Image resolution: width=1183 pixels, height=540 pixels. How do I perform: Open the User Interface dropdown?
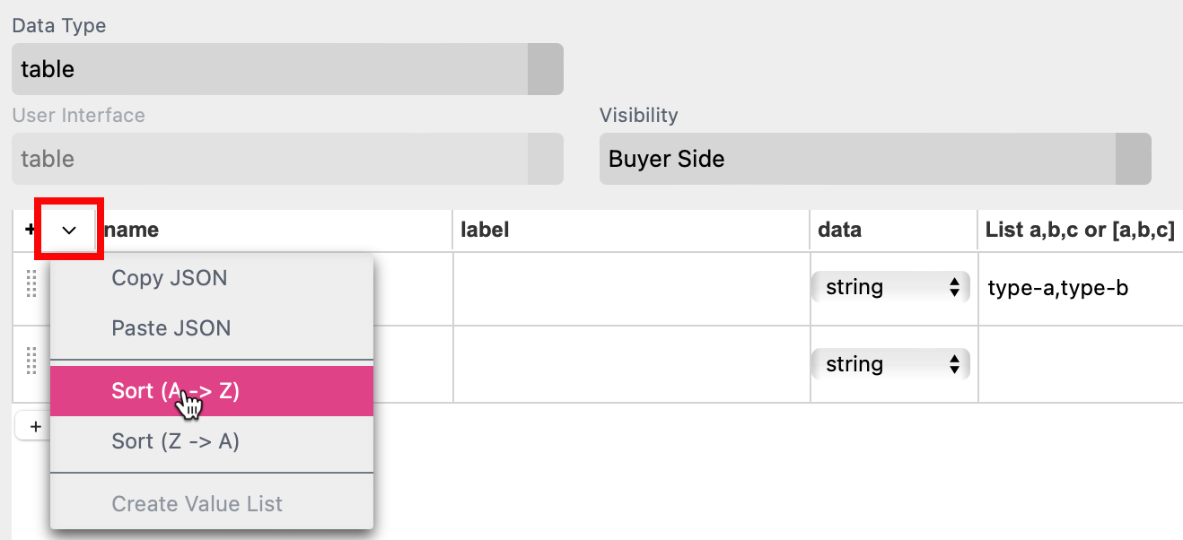point(287,160)
